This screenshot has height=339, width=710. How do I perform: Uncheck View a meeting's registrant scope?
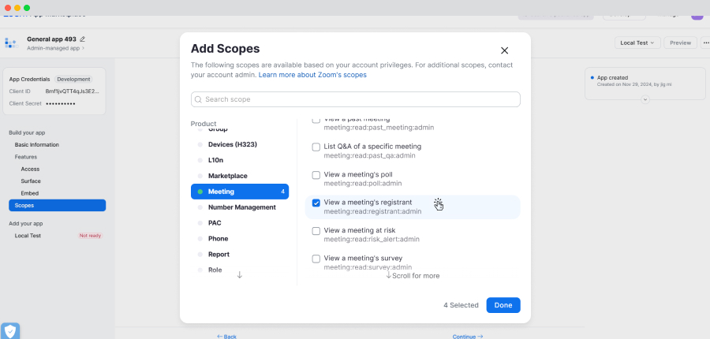click(x=316, y=203)
